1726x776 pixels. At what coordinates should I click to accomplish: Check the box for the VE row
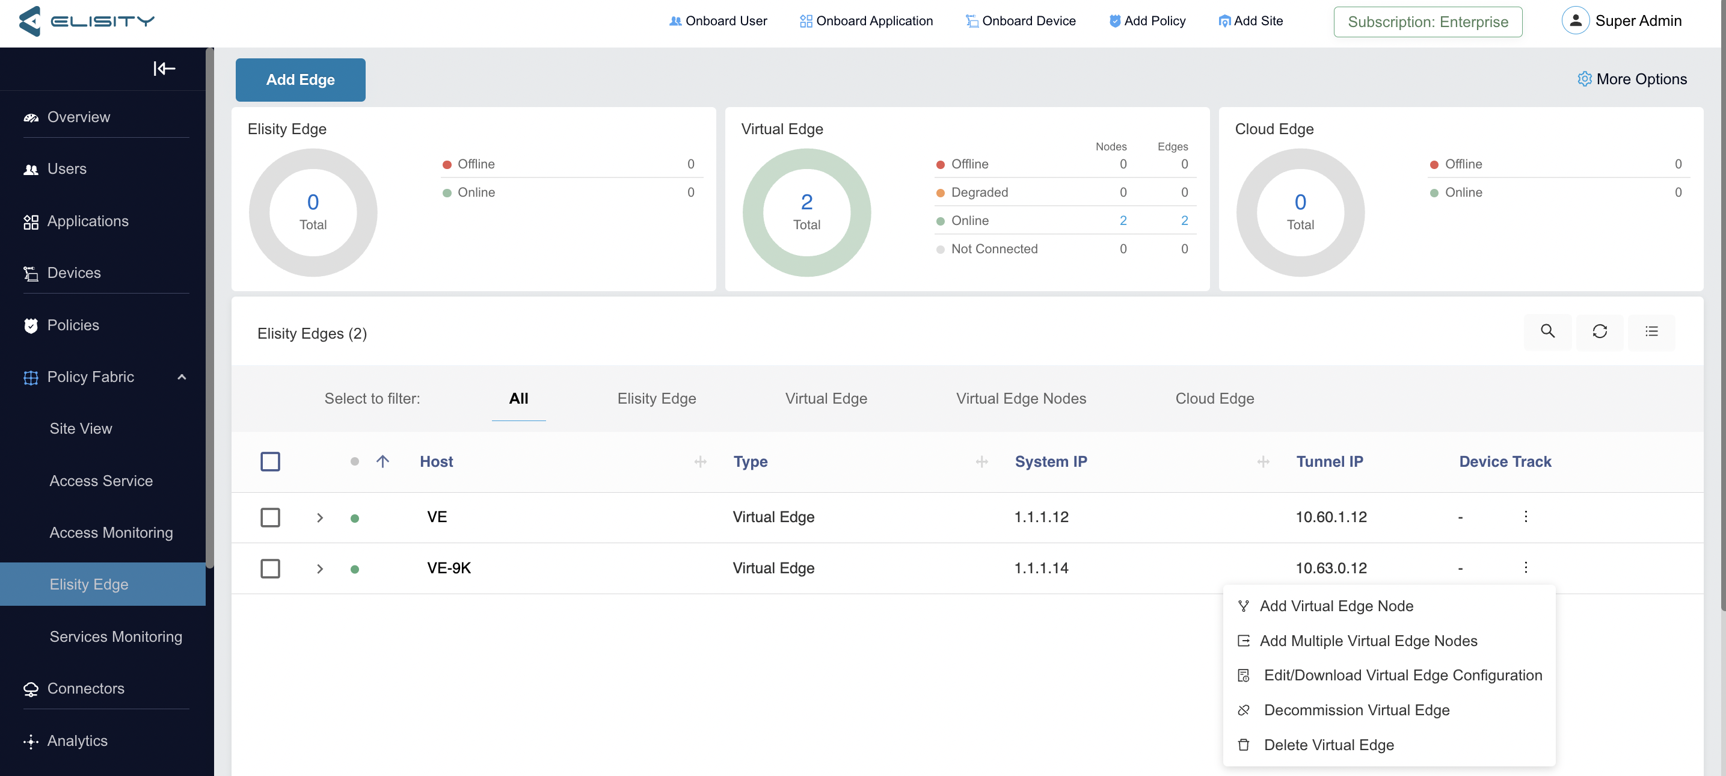[x=270, y=517]
